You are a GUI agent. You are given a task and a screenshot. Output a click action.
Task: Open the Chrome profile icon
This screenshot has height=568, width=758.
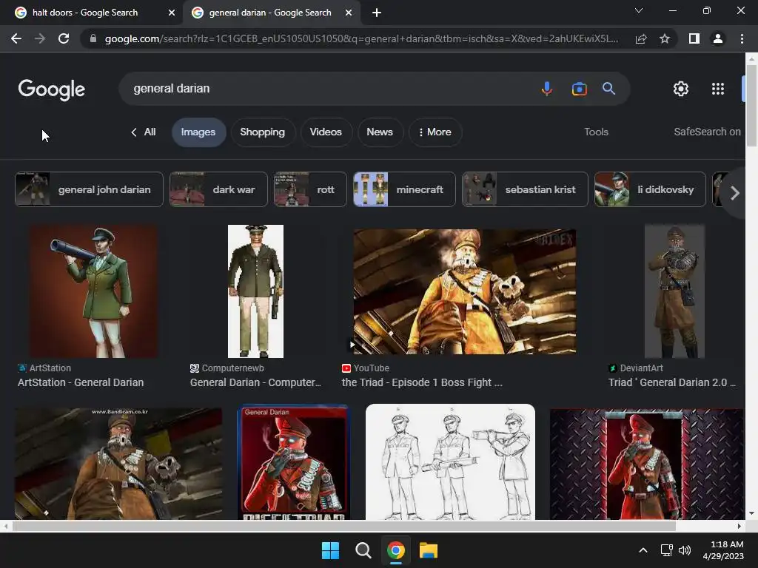pyautogui.click(x=718, y=38)
